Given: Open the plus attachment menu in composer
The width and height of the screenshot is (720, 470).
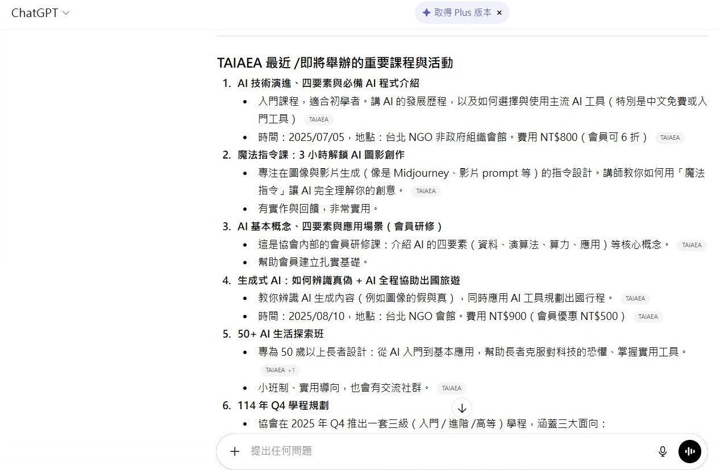Looking at the screenshot, I should [x=235, y=451].
